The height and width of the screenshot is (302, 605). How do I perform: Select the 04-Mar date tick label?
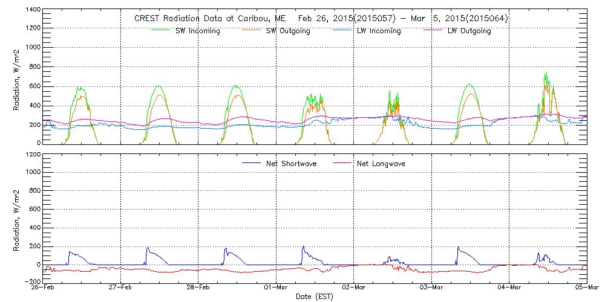509,288
